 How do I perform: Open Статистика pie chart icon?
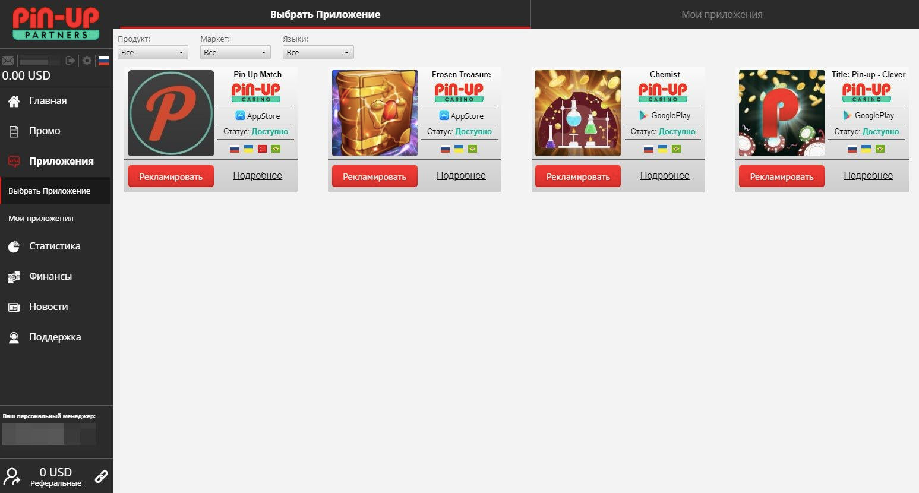click(x=14, y=246)
